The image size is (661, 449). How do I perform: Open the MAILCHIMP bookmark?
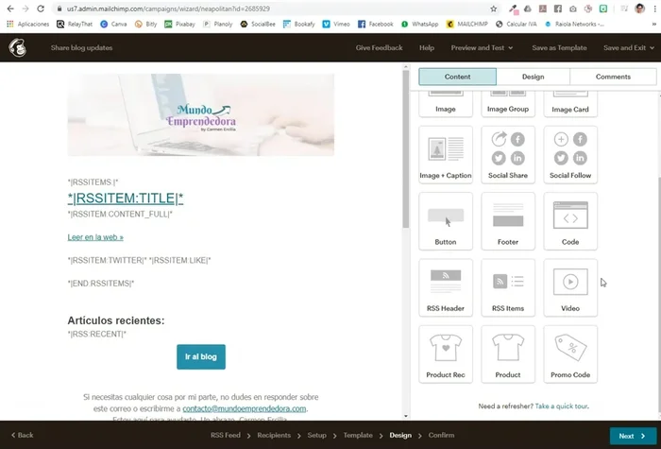coord(467,24)
